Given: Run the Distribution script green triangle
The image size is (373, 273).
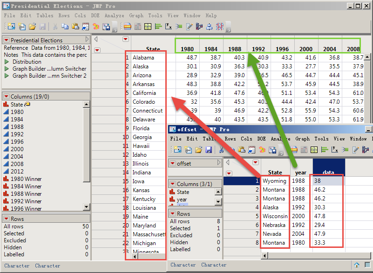Looking at the screenshot, I should tap(7, 62).
